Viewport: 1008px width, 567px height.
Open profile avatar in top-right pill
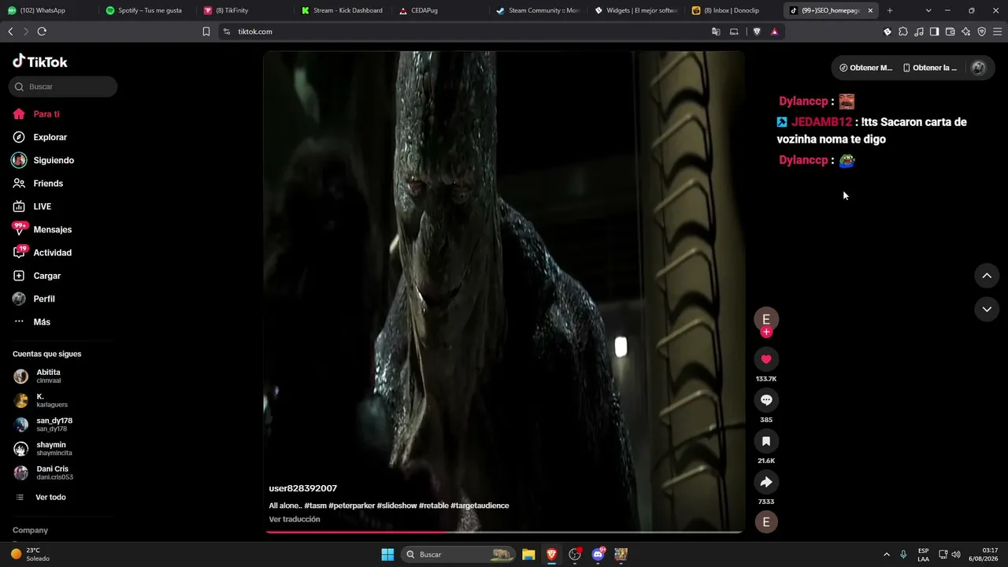point(979,68)
